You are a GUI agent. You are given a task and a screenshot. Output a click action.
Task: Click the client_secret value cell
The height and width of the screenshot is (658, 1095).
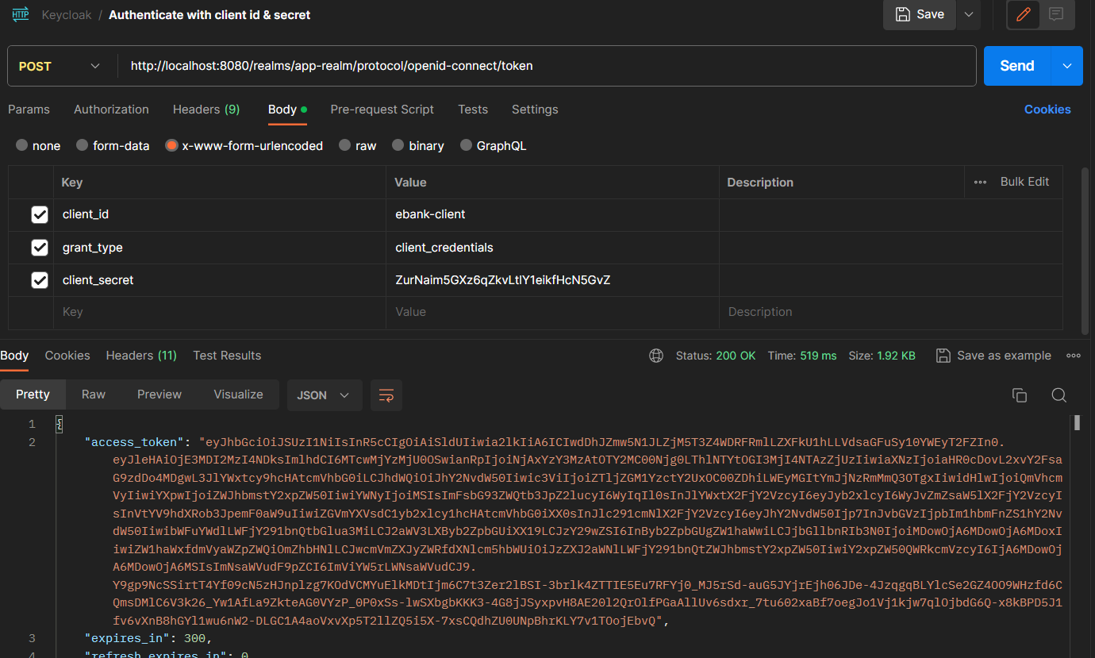(552, 280)
